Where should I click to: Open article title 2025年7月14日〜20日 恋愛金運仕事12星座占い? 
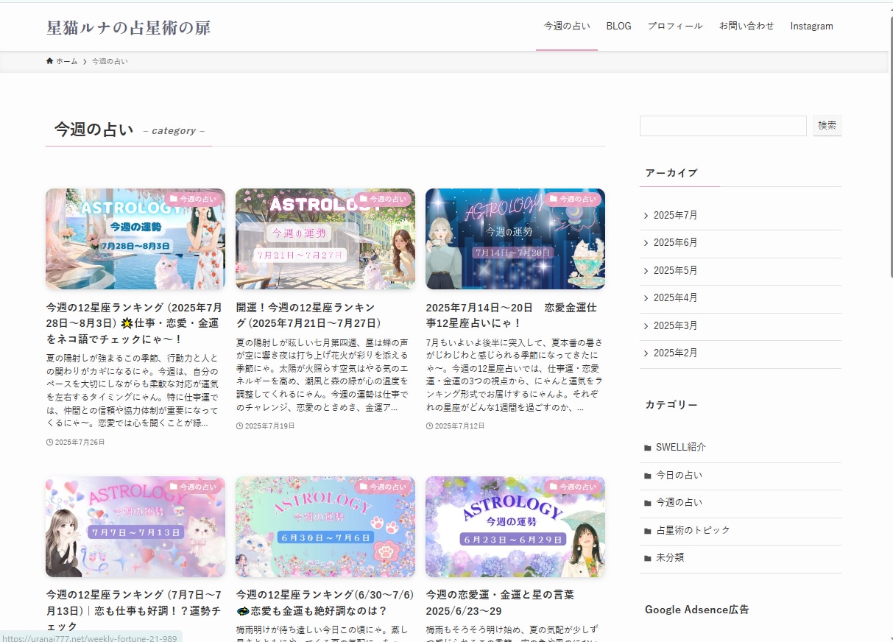coord(512,315)
